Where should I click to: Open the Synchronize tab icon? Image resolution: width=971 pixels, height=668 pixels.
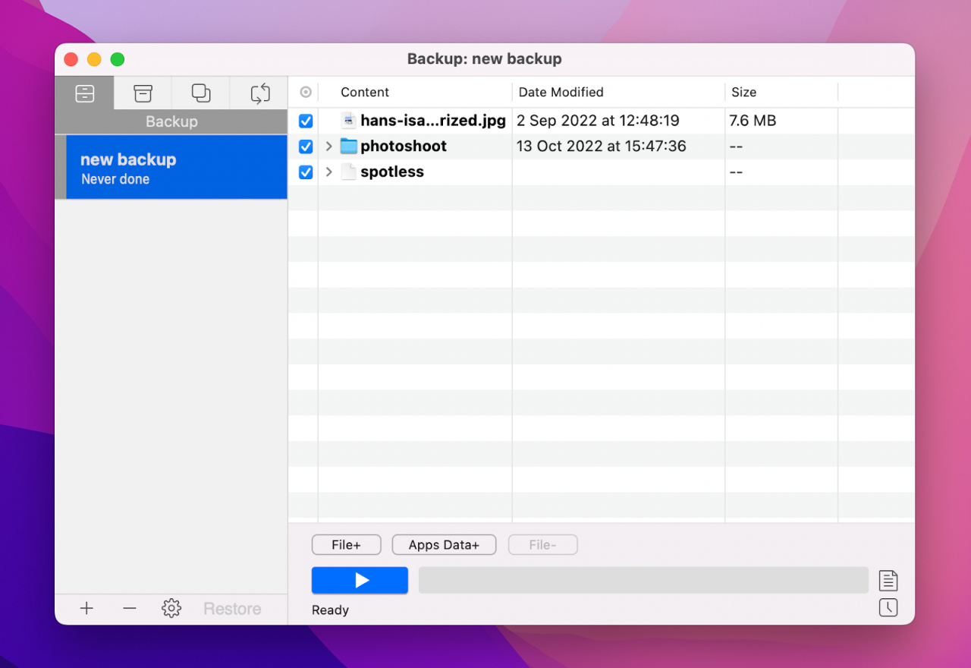260,93
